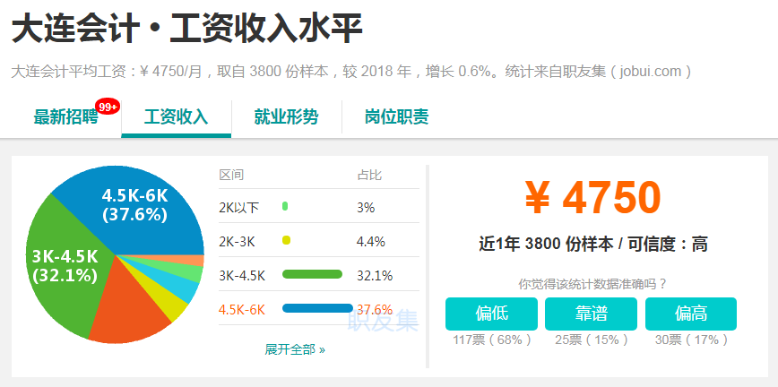Select the highlighted 4.5K-6K row label
This screenshot has height=387, width=778.
pyautogui.click(x=242, y=309)
